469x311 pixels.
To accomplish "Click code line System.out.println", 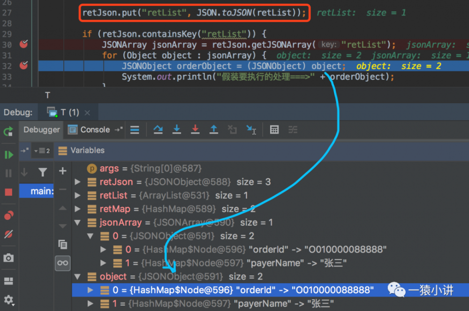I will (x=258, y=77).
